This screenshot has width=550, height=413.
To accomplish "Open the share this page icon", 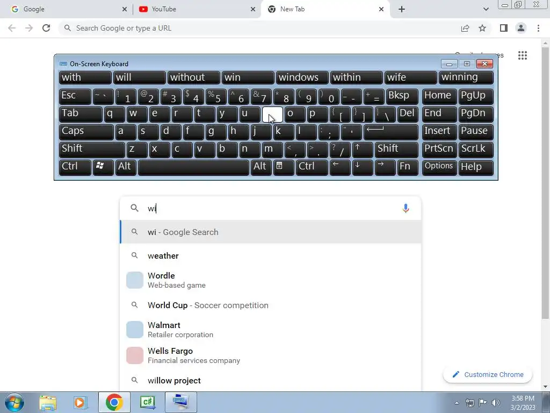I will (x=465, y=28).
